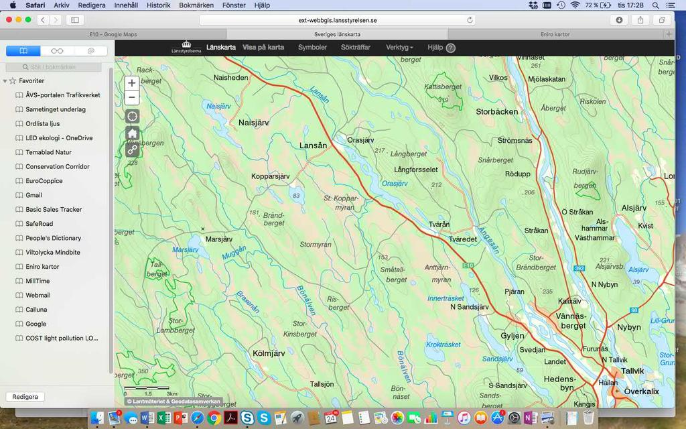Open the Bokmärken menu
The width and height of the screenshot is (686, 429).
coord(196,5)
